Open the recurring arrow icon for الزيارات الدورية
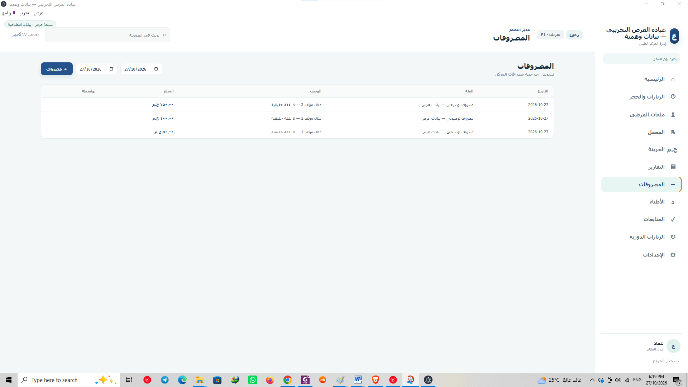The width and height of the screenshot is (688, 387). tap(673, 237)
